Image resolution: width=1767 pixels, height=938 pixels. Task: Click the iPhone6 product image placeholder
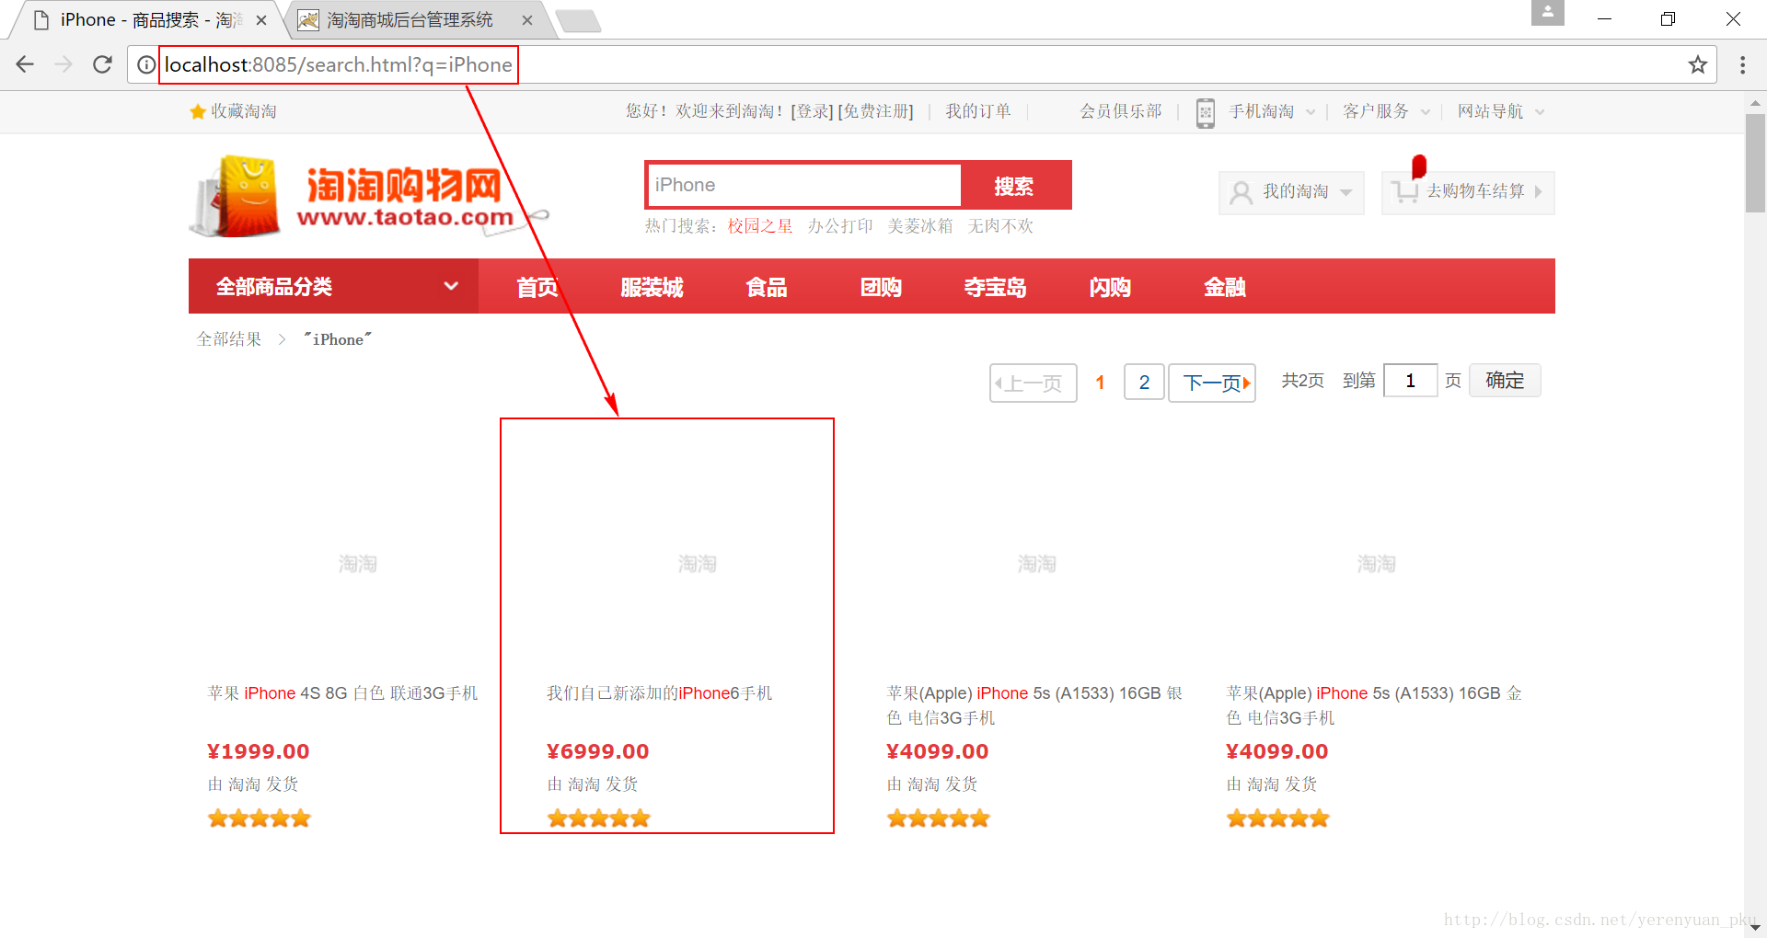697,563
